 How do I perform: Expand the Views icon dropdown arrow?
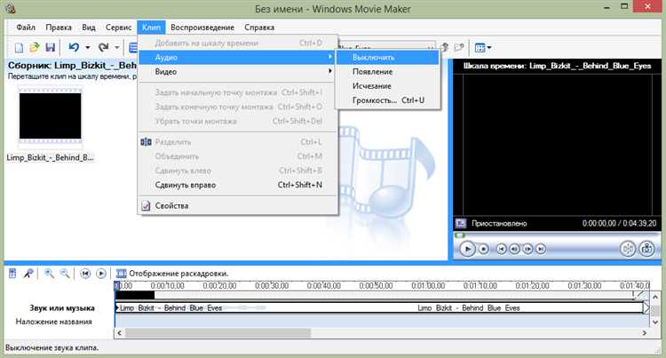coord(489,48)
